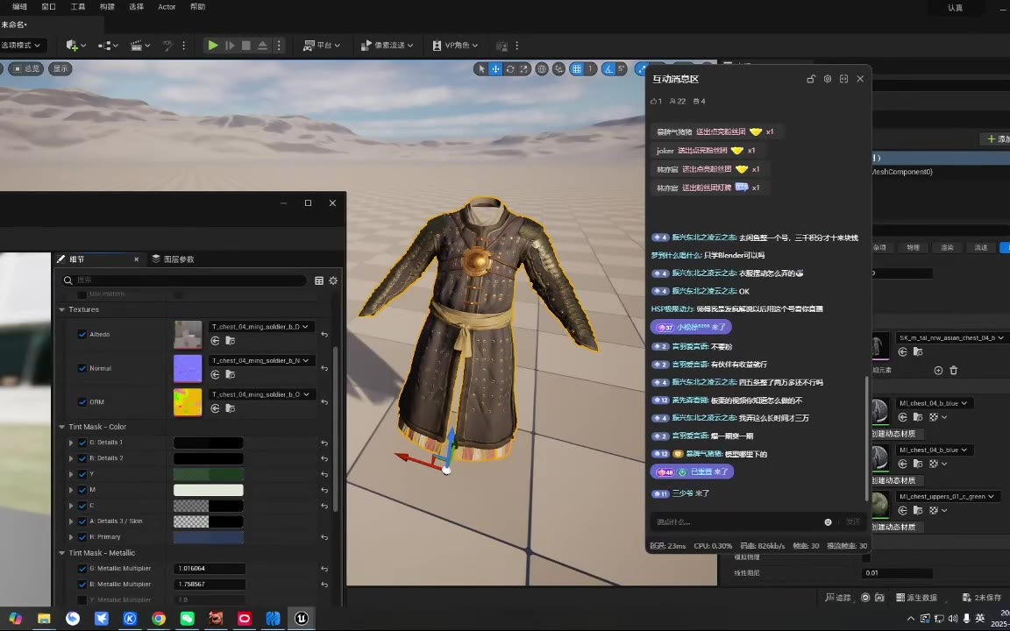
Task: Disable G: Metallic Multiplier checkbox
Action: pyautogui.click(x=82, y=569)
